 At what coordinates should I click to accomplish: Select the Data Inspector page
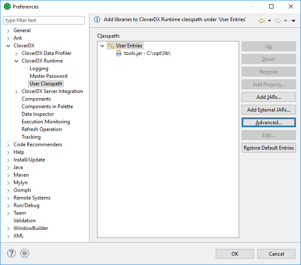click(38, 114)
